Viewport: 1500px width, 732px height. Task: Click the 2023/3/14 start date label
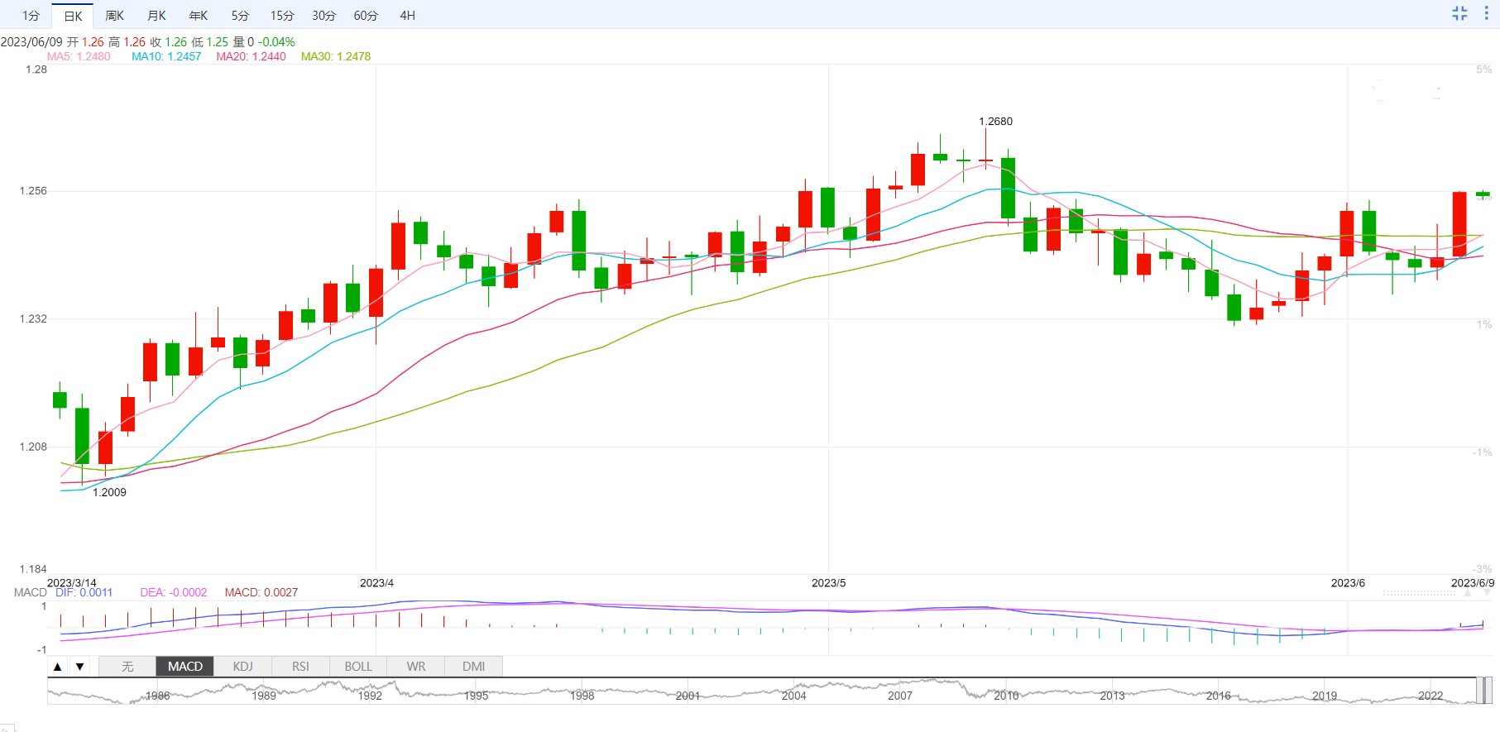(71, 583)
